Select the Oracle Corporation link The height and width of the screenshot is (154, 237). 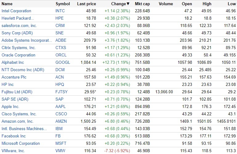click(x=18, y=55)
